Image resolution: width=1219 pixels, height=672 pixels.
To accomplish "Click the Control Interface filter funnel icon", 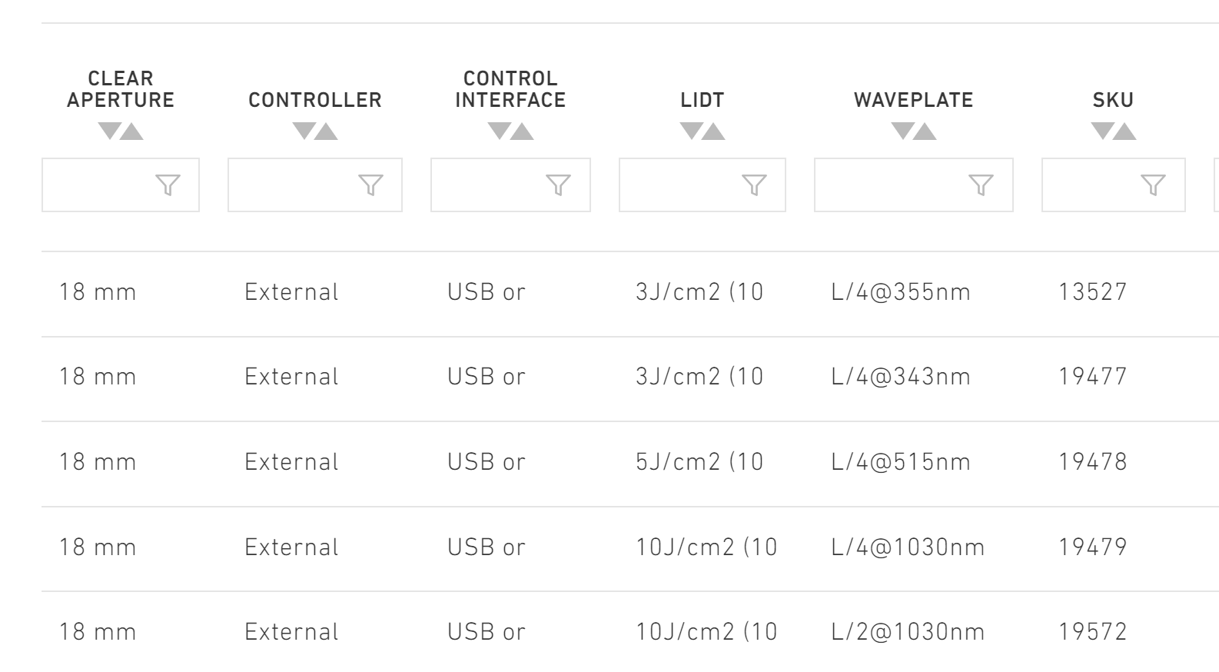I will [558, 185].
